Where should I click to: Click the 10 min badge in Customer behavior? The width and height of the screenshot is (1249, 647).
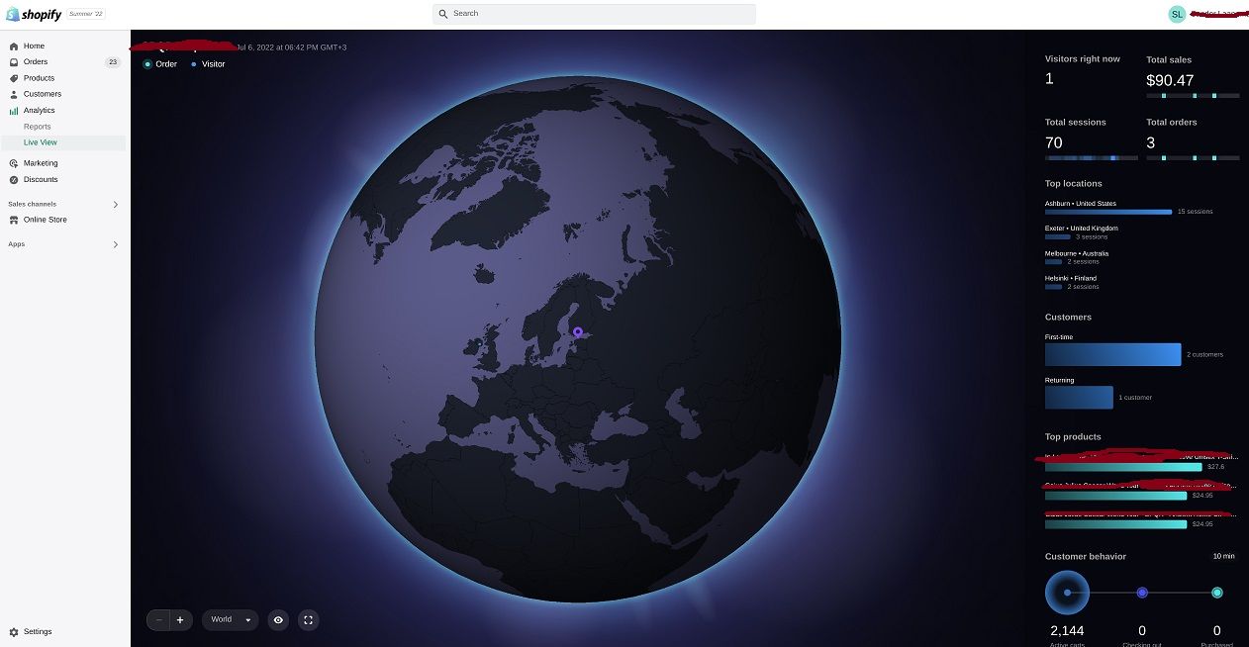click(x=1224, y=556)
